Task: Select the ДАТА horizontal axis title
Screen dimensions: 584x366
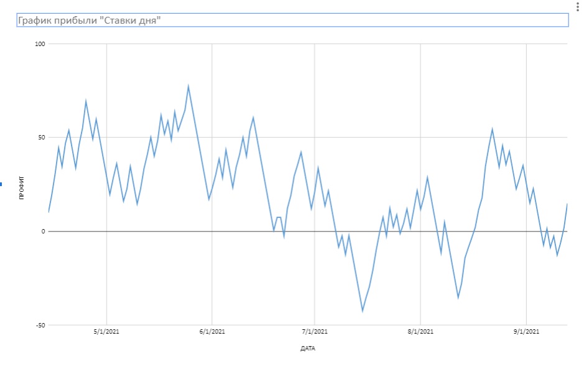Action: (x=307, y=349)
